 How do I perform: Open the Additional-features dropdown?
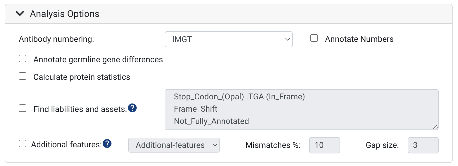pos(174,145)
